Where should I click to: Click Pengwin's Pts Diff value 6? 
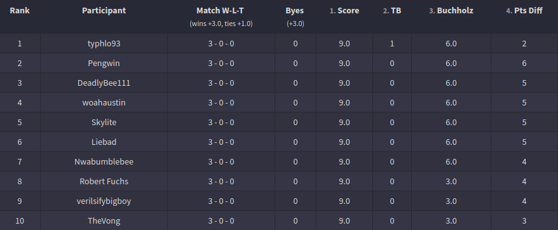[x=524, y=64]
